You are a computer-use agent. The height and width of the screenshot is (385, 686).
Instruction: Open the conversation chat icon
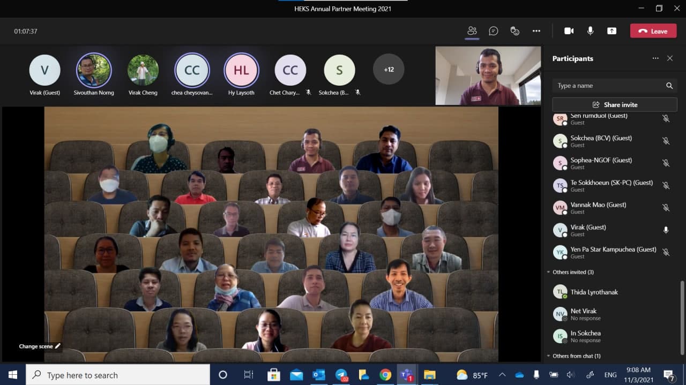point(494,31)
